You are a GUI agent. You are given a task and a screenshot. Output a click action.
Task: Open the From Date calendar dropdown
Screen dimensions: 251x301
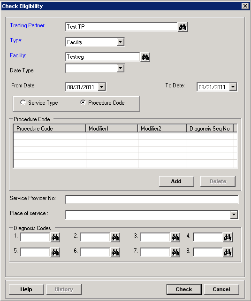click(102, 87)
